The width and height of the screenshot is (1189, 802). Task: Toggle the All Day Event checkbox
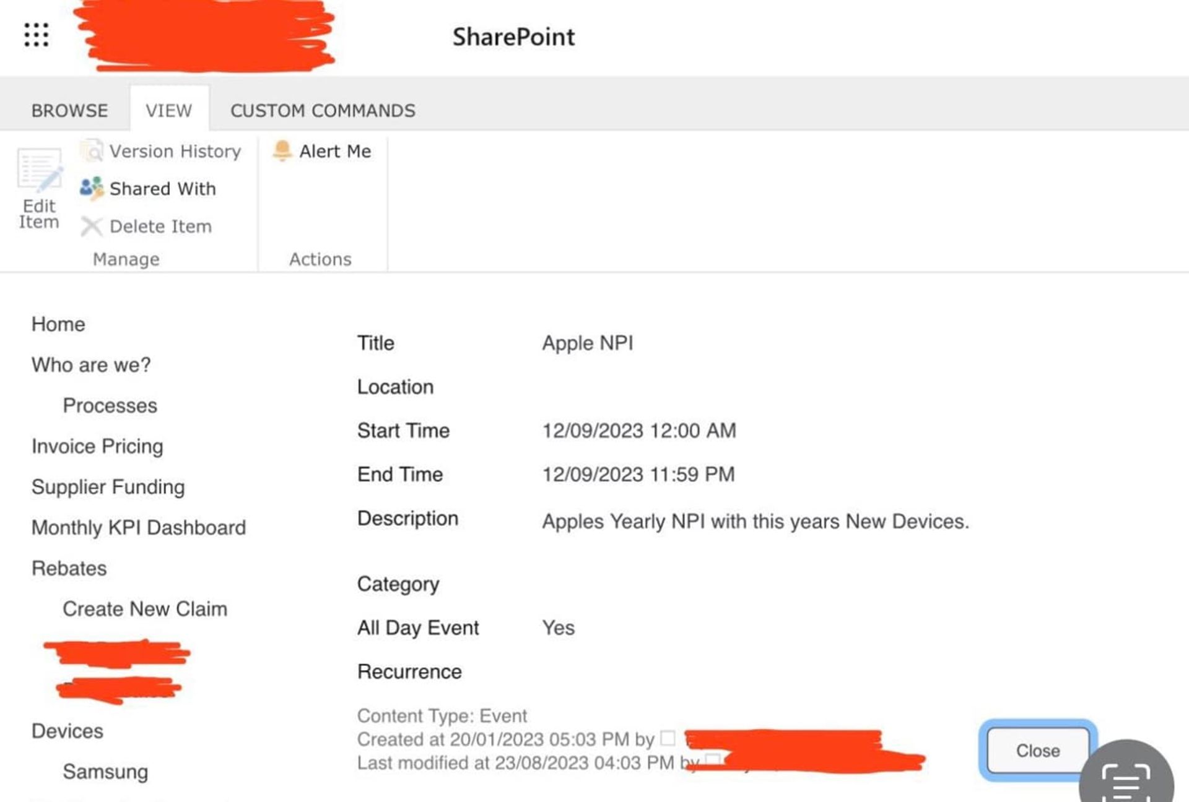coord(557,626)
